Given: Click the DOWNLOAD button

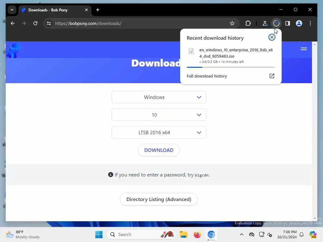Looking at the screenshot, I should pos(159,150).
